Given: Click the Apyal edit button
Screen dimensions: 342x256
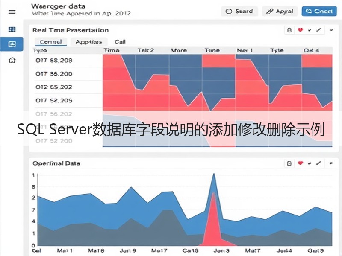Looking at the screenshot, I should coord(280,12).
